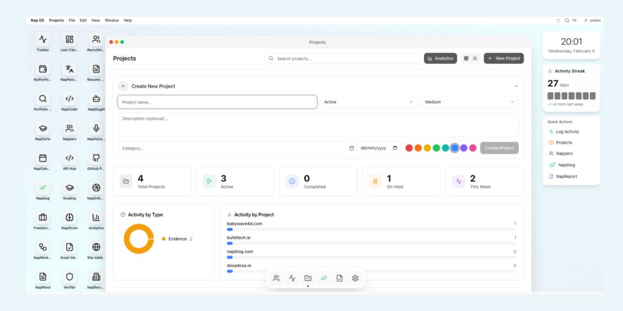Open the Edit menu
The width and height of the screenshot is (623, 311).
click(83, 20)
